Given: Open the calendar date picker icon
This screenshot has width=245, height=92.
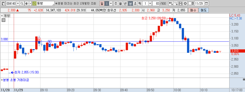Looking at the screenshot, I should [x=206, y=3].
